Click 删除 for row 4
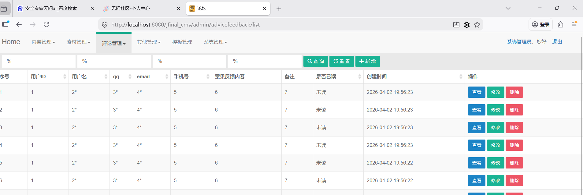 tap(514, 145)
